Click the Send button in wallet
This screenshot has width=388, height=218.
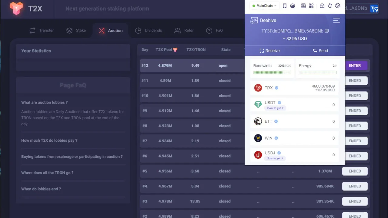tap(320, 51)
